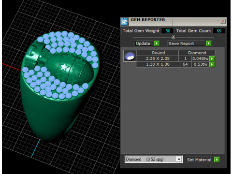
Task: Click the Total Gem Weight label
Action: point(141,31)
